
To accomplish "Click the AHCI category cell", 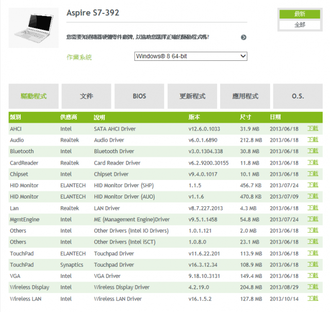I will (x=16, y=129).
